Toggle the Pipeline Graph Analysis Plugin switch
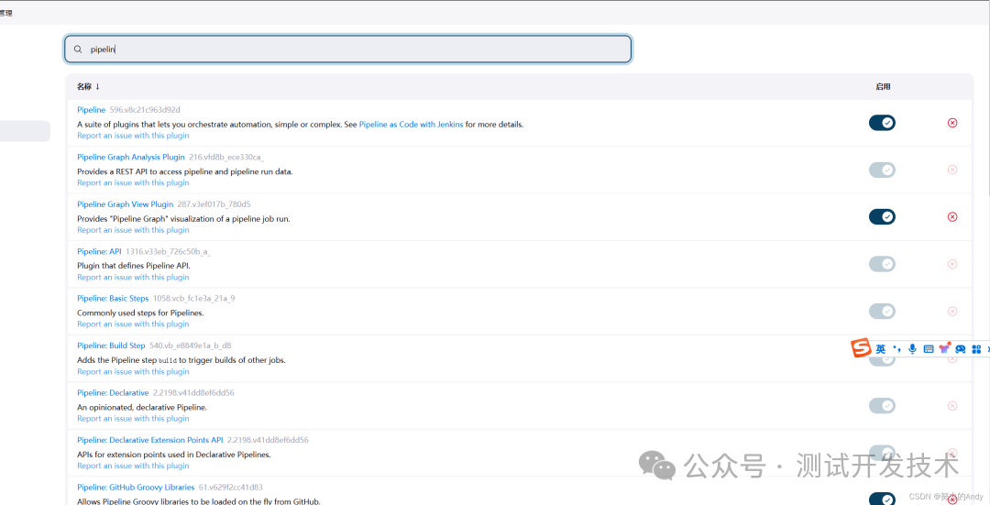Viewport: 990px width, 505px height. tap(882, 170)
